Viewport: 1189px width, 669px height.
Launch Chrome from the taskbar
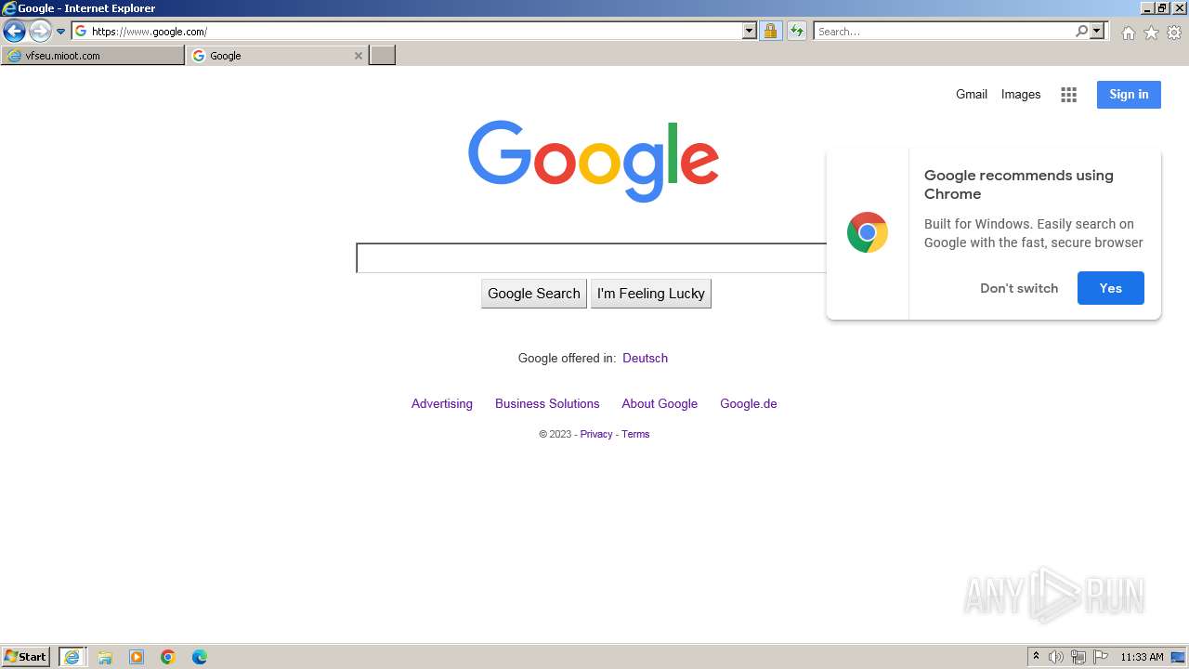168,657
